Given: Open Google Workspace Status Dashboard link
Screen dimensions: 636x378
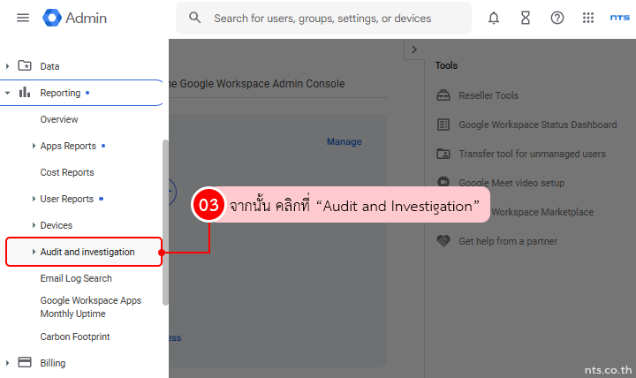Looking at the screenshot, I should [537, 125].
